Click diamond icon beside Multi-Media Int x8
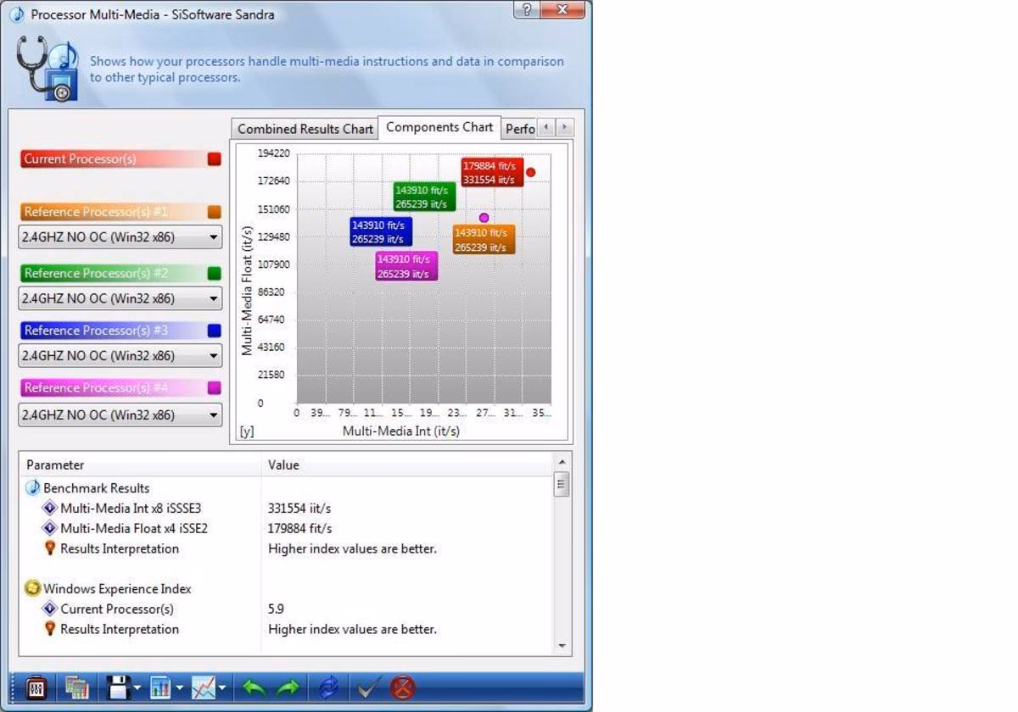1018x712 pixels. (50, 509)
